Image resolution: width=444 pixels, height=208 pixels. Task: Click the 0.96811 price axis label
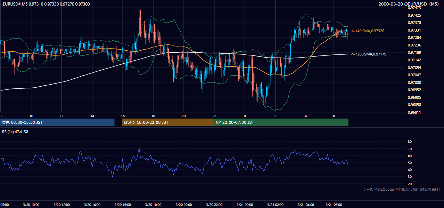click(414, 112)
